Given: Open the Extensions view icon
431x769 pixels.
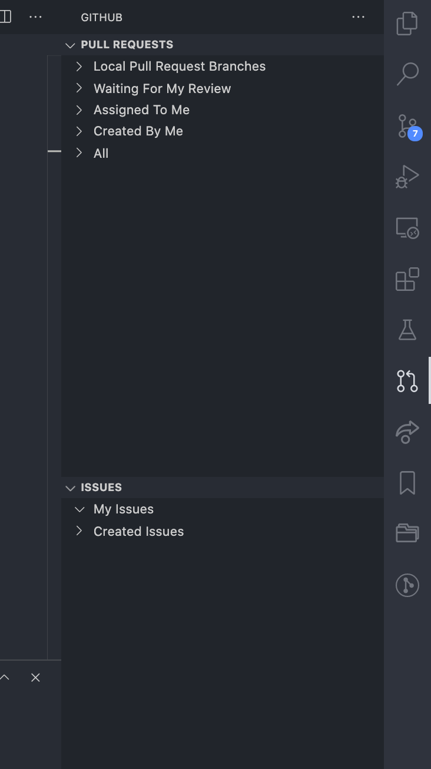Looking at the screenshot, I should (x=407, y=279).
